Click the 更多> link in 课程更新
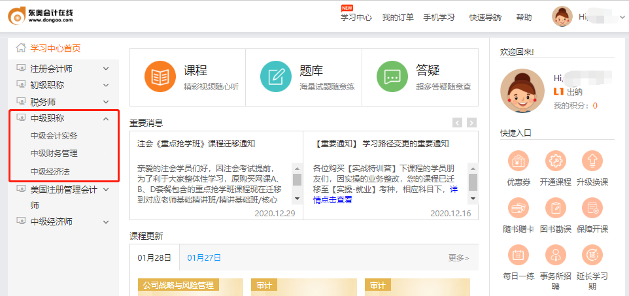The width and height of the screenshot is (629, 296). tap(458, 258)
